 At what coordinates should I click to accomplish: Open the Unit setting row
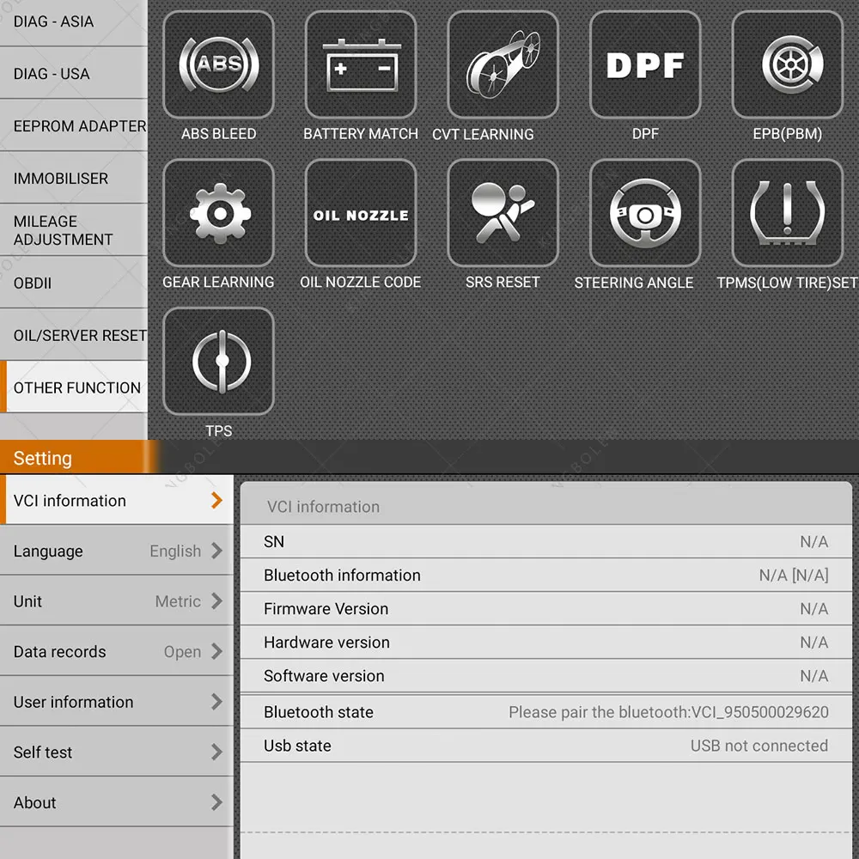(117, 601)
